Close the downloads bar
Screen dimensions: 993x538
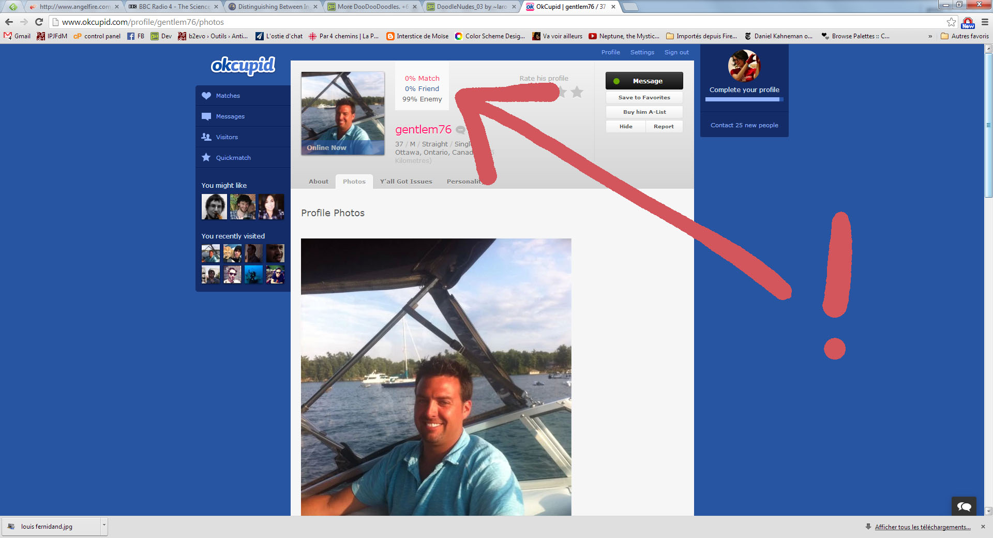983,527
